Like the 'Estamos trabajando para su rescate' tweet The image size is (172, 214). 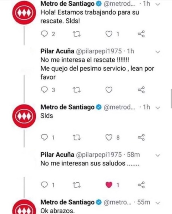pyautogui.click(x=109, y=34)
